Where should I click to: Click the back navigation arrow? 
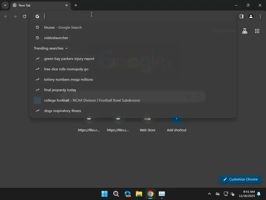point(6,16)
